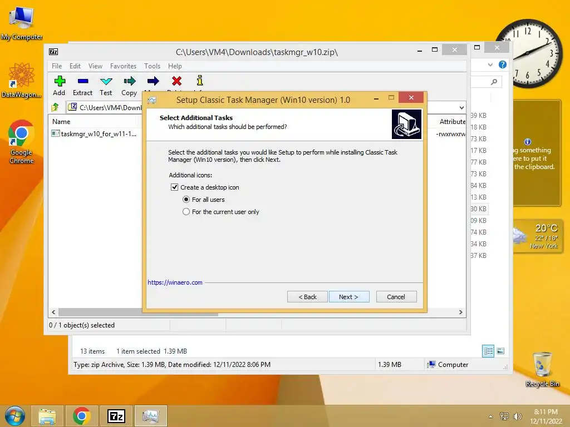570x427 pixels.
Task: Click the yellow Info icon in 7-Zip
Action: (x=200, y=80)
